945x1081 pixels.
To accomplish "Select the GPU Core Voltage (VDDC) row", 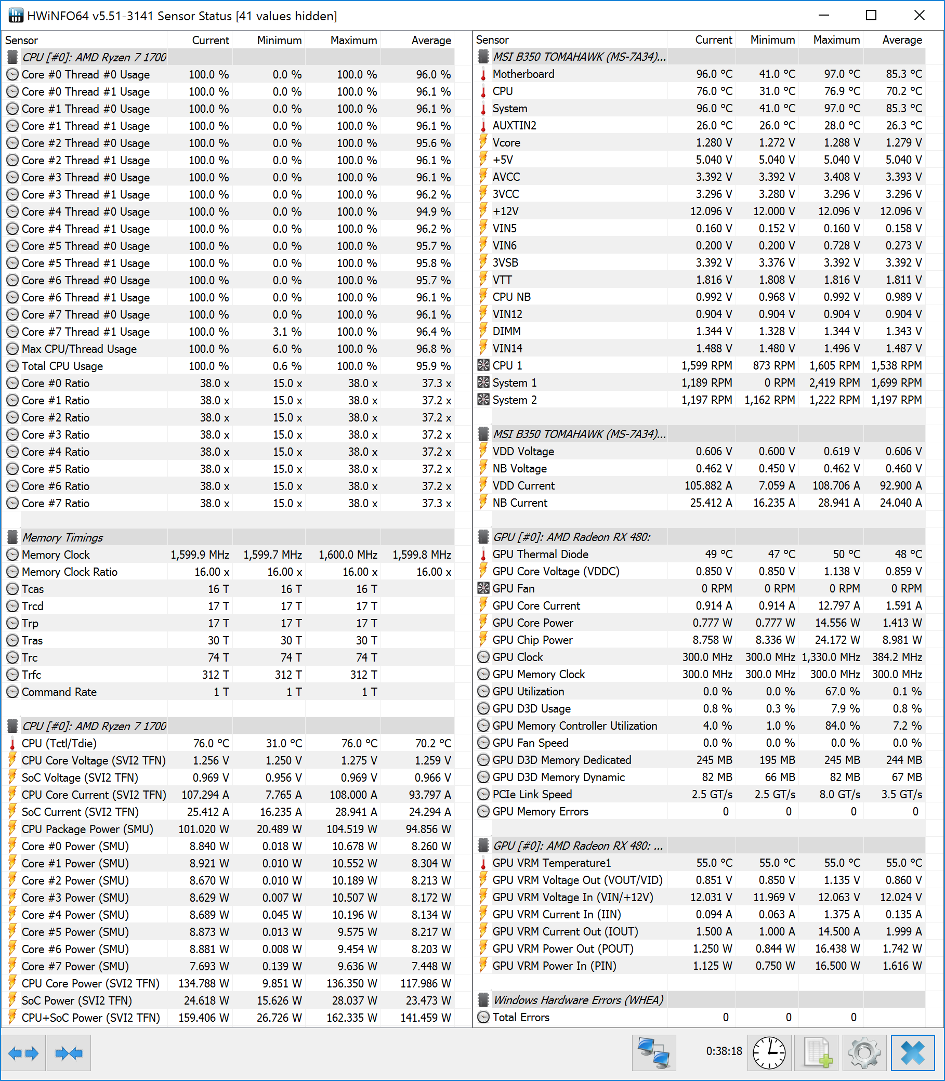I will (700, 571).
